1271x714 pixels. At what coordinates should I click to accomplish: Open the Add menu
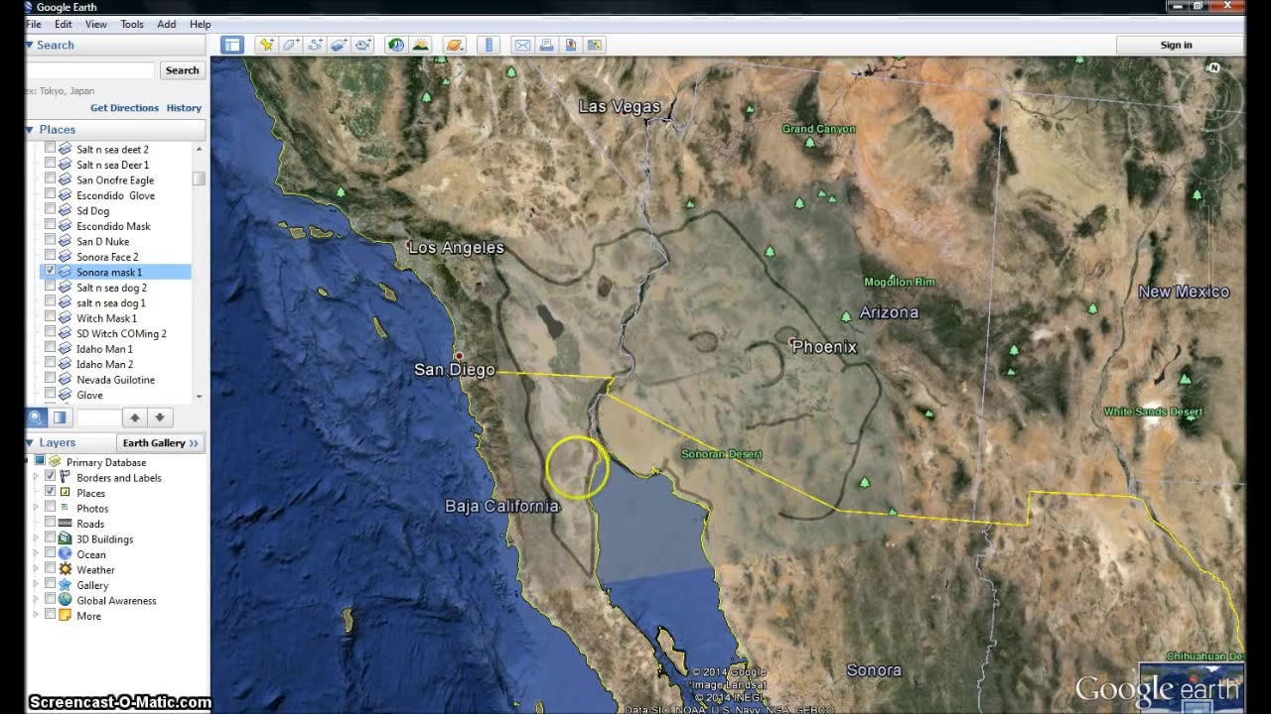click(x=167, y=24)
